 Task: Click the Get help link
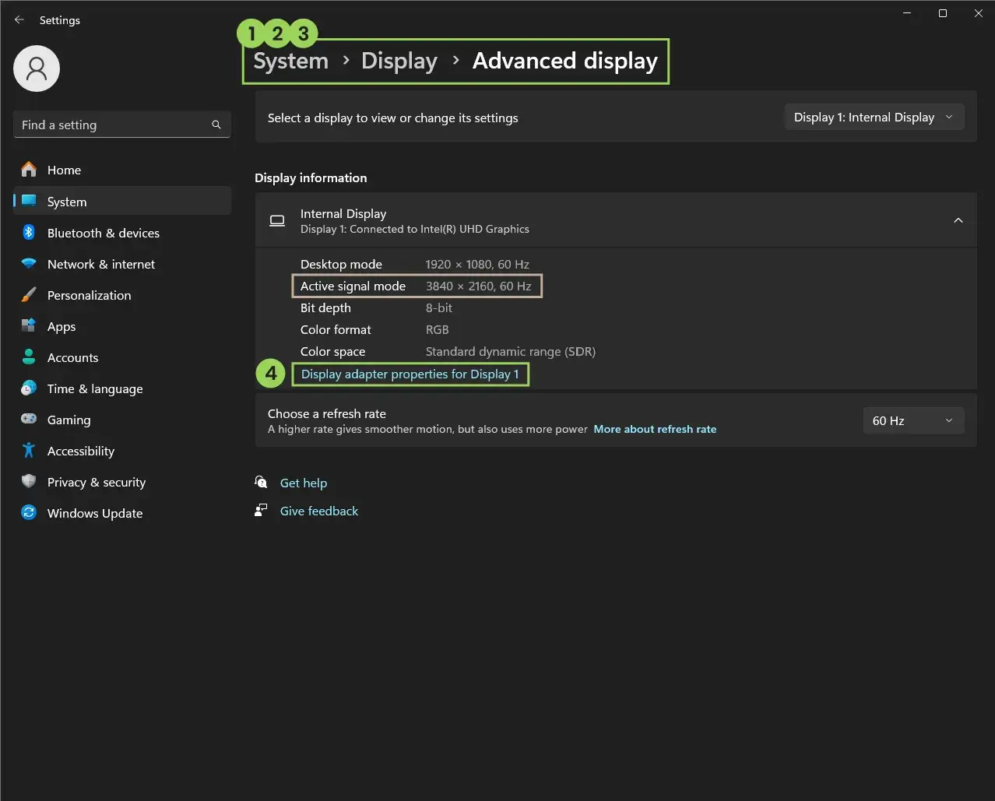coord(304,483)
